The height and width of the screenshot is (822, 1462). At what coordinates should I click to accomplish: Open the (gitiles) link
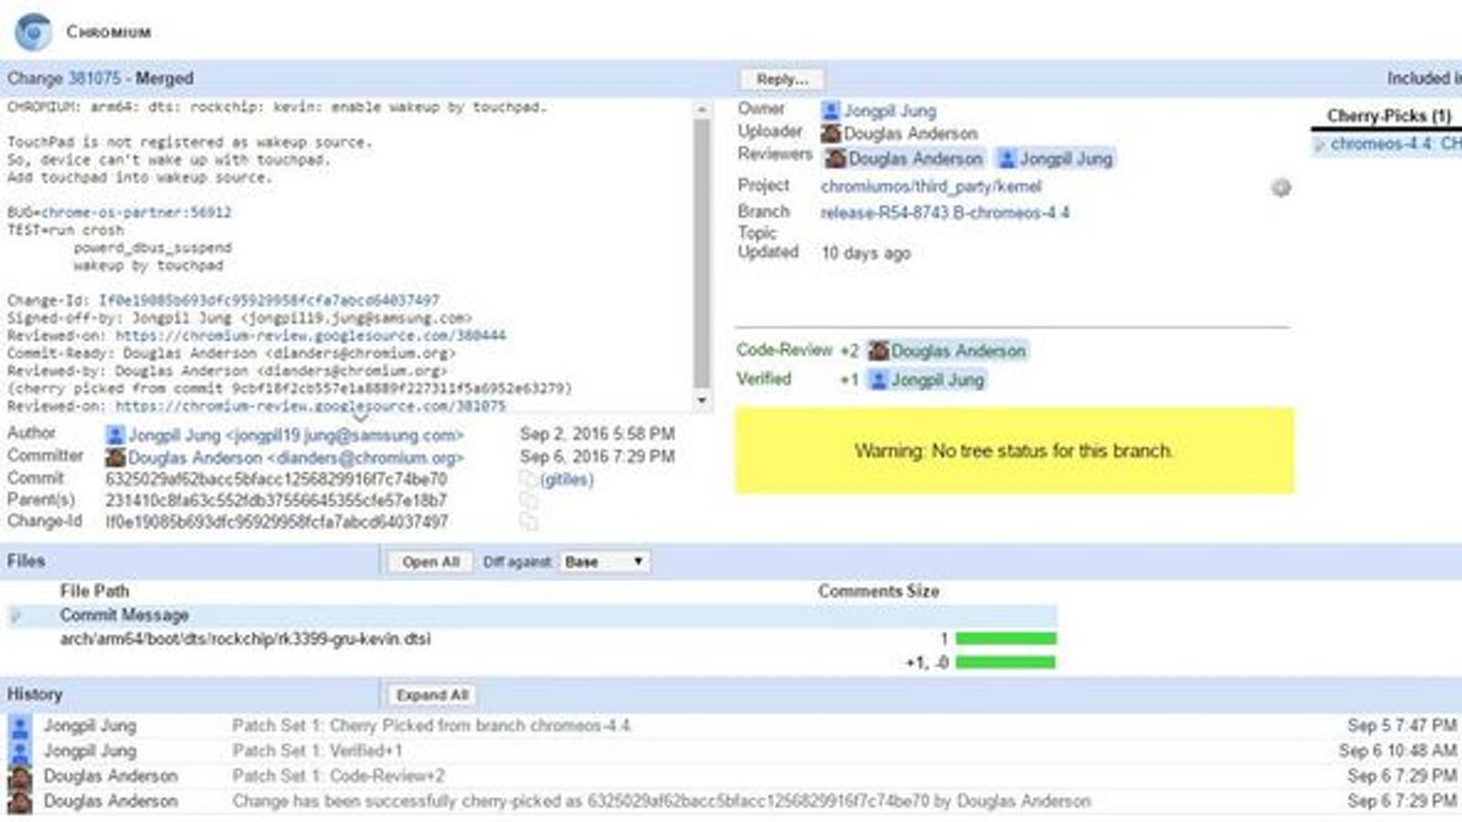coord(567,479)
